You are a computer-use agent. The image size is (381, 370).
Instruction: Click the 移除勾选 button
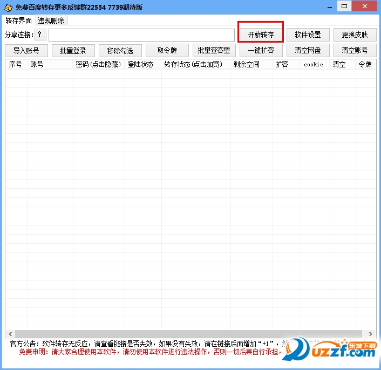point(120,51)
